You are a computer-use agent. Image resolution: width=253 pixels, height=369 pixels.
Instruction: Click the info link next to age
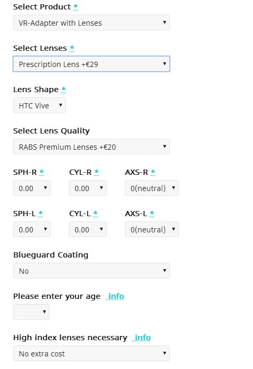tap(116, 296)
